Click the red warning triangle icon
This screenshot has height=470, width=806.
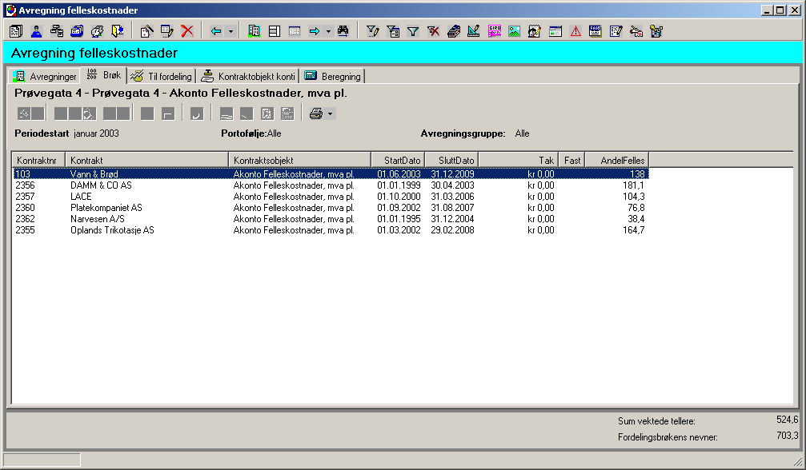(x=575, y=31)
